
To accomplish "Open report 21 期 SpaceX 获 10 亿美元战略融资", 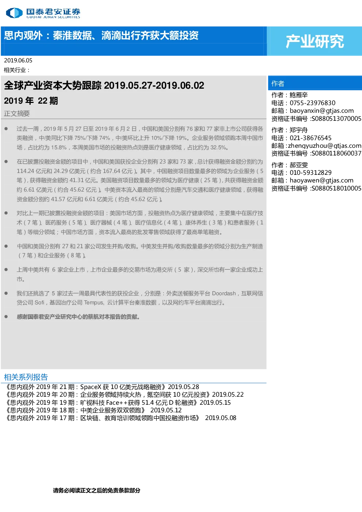I will [x=102, y=387].
